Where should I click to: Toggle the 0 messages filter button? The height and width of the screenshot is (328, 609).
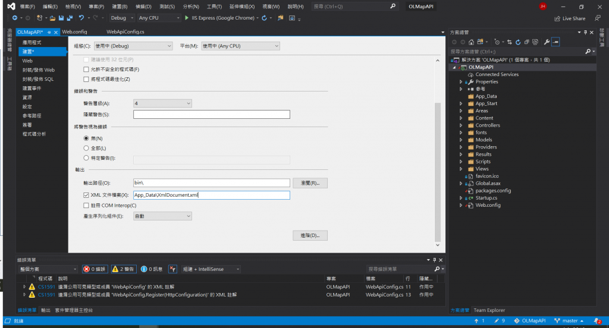coord(152,269)
